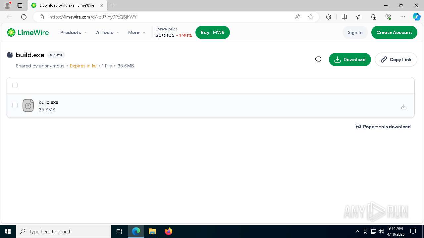
Task: Add this page to favorites star icon
Action: [311, 17]
